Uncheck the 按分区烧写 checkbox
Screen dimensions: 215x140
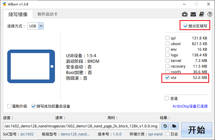click(186, 26)
